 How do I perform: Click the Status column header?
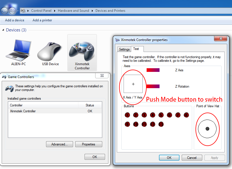pyautogui.click(x=90, y=105)
